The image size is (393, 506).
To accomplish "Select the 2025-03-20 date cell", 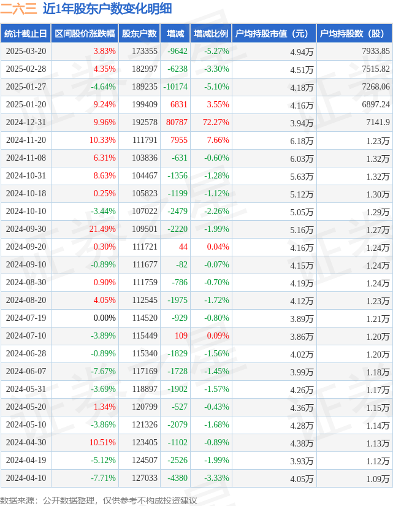I will coord(26,51).
